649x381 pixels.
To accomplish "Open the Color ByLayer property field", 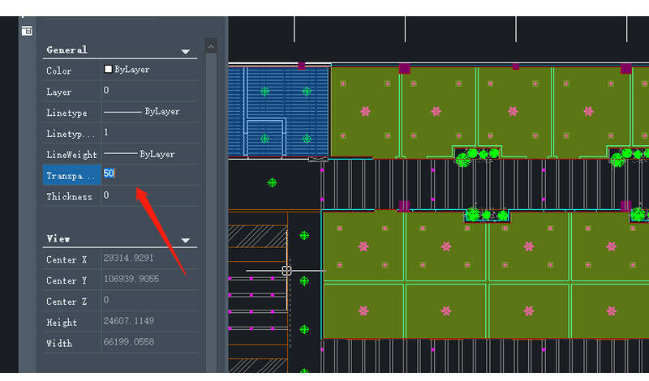I will click(x=148, y=71).
